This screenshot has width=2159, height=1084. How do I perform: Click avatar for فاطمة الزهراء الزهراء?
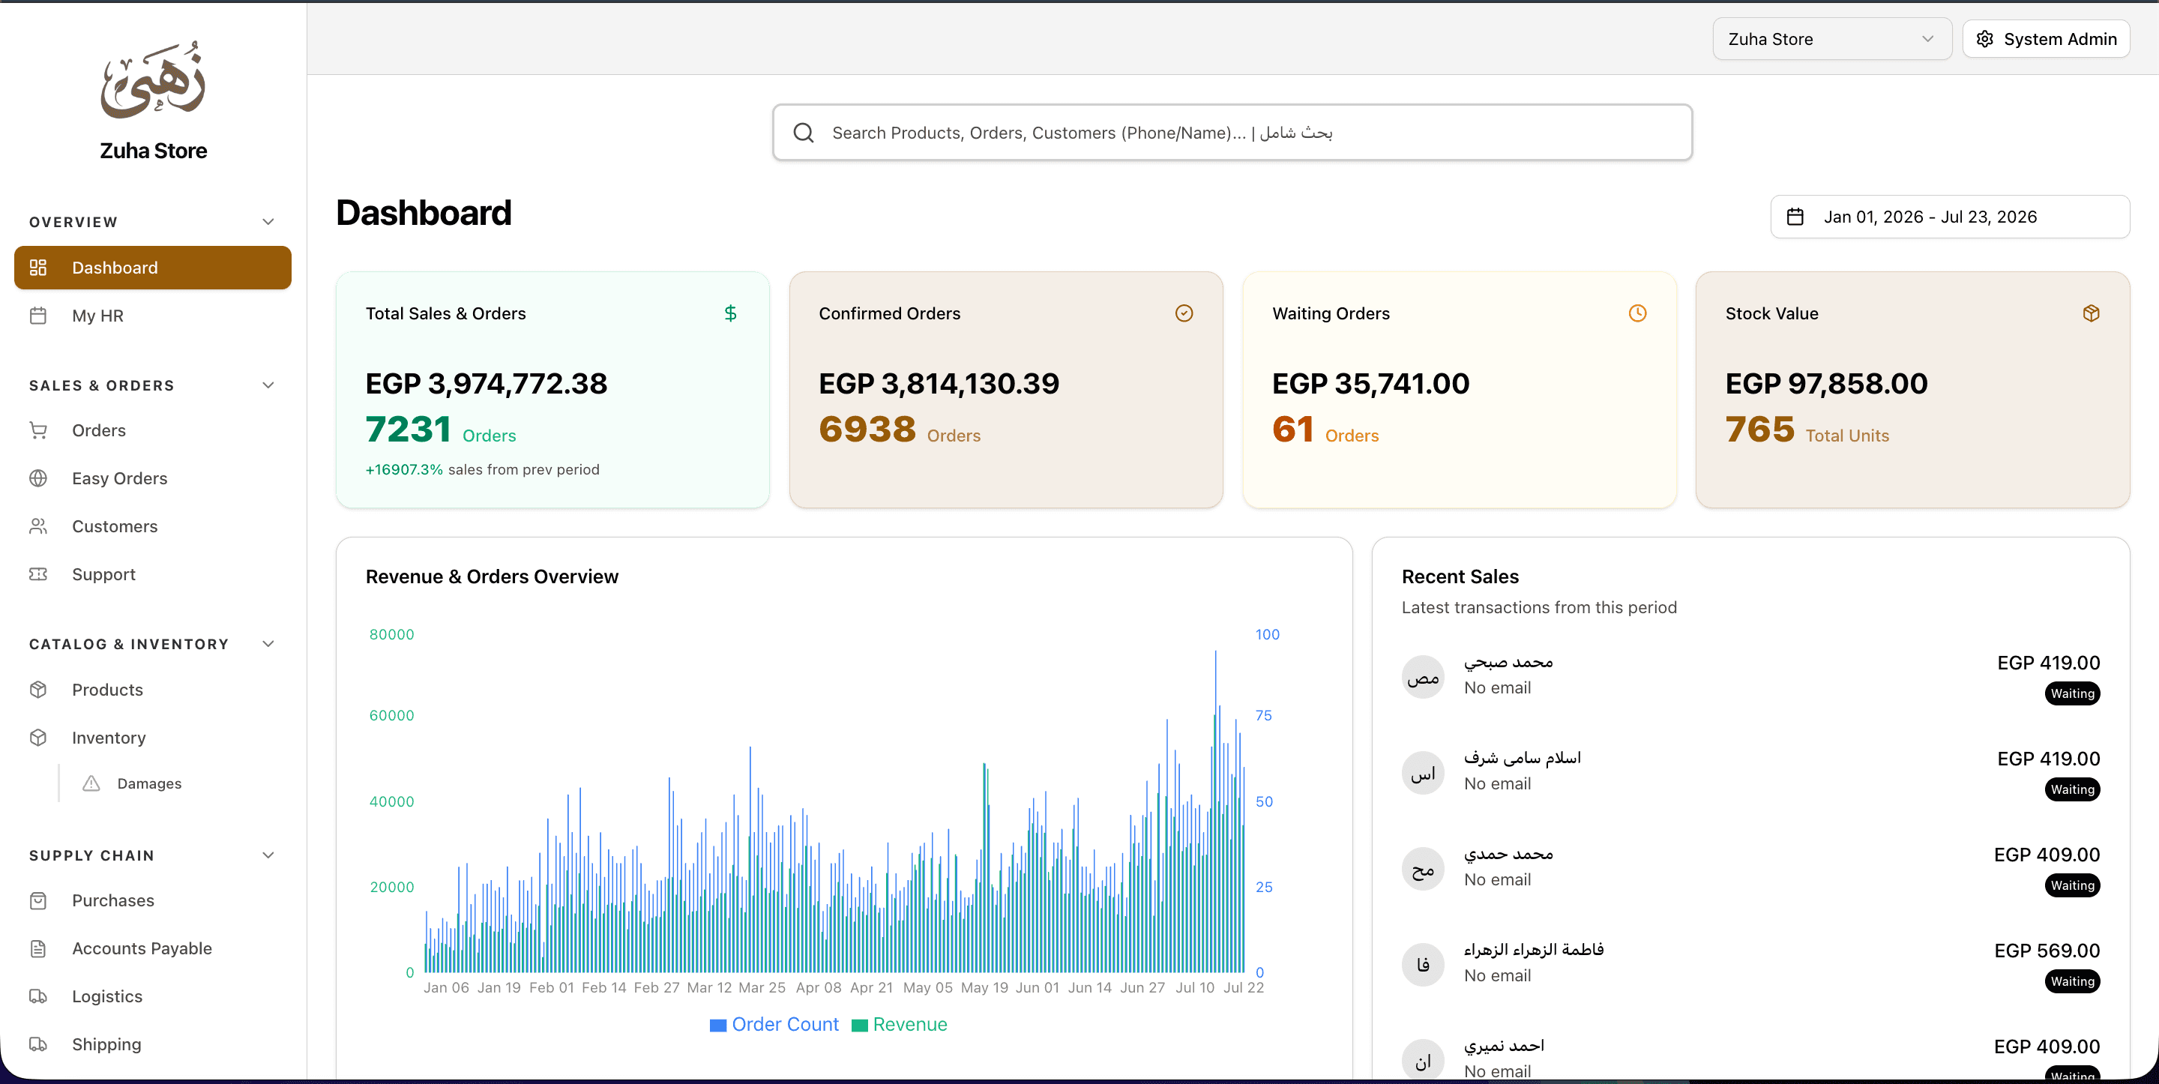point(1422,964)
